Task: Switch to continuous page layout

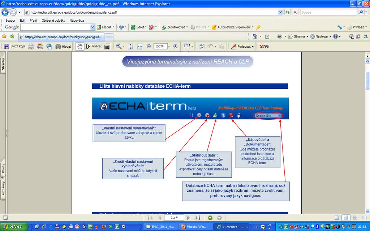Action: tap(346, 218)
